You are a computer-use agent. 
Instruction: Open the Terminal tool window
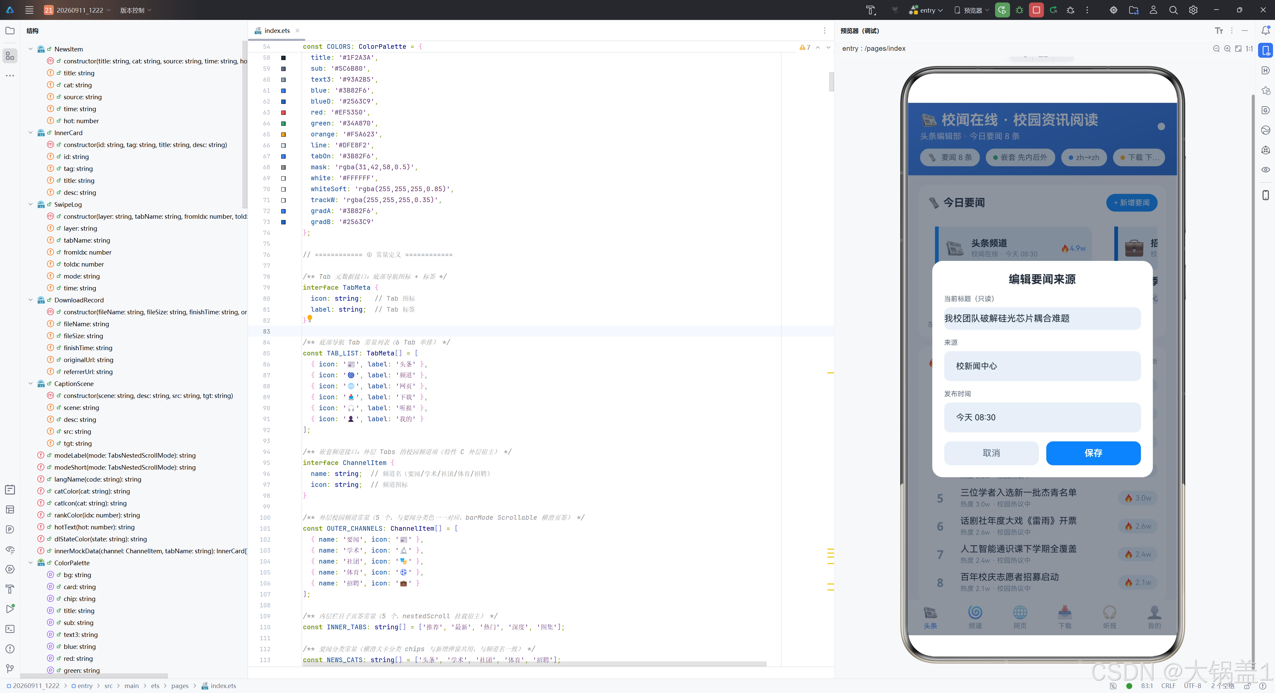(x=10, y=629)
